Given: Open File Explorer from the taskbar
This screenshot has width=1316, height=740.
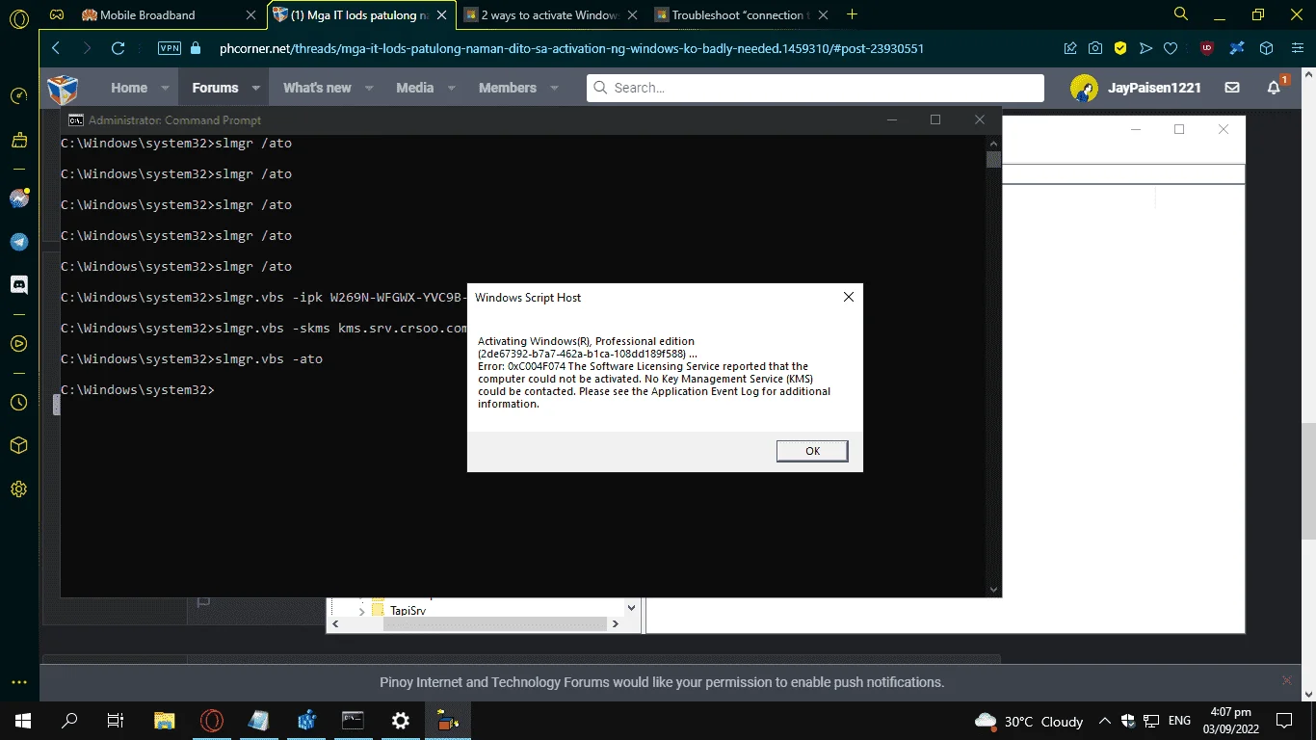Looking at the screenshot, I should coord(165,720).
